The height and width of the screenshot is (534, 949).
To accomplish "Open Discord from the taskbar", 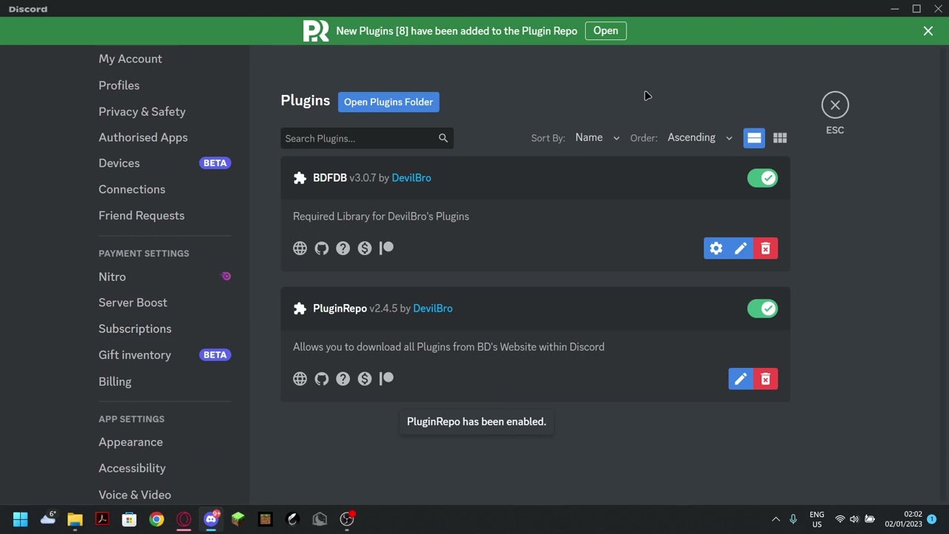I will [211, 518].
